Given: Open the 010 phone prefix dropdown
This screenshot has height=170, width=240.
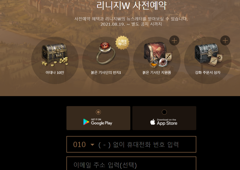Looking at the screenshot, I should click(x=84, y=145).
